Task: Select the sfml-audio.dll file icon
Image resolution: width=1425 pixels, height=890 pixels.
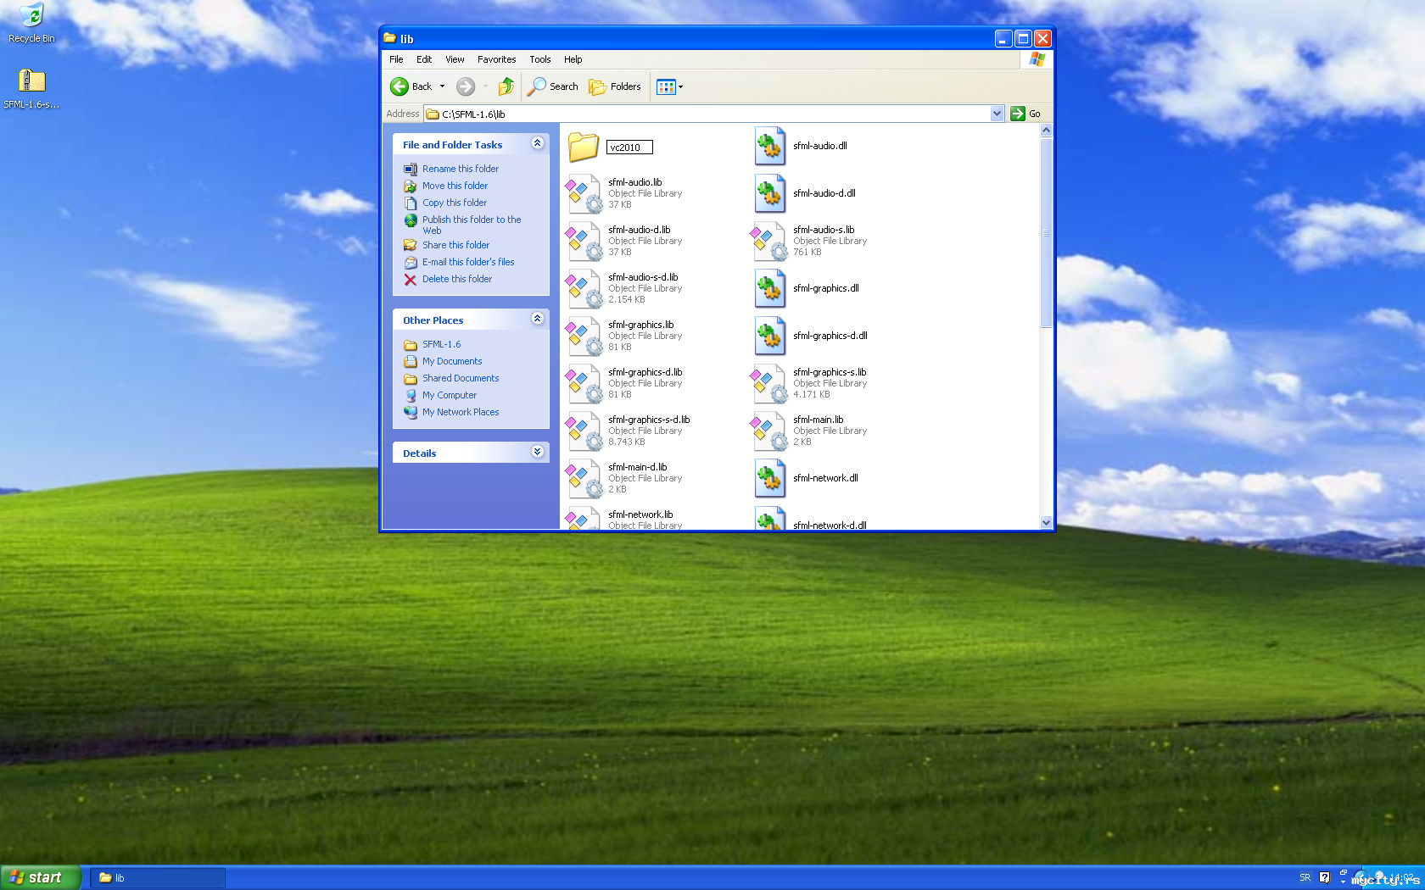Action: [770, 146]
